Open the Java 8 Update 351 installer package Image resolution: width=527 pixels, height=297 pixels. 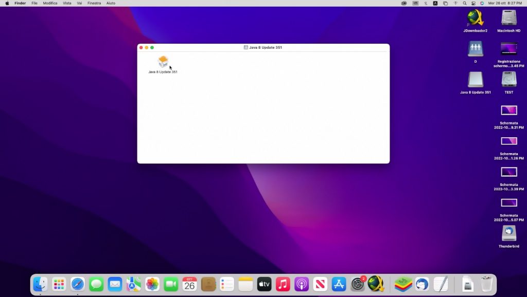click(163, 62)
